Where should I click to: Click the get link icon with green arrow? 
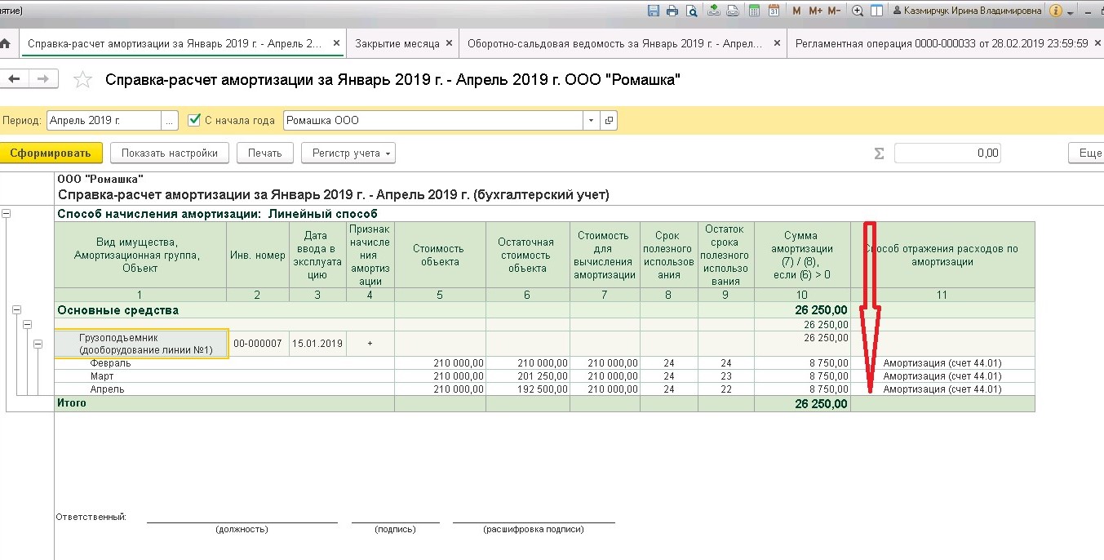point(714,11)
